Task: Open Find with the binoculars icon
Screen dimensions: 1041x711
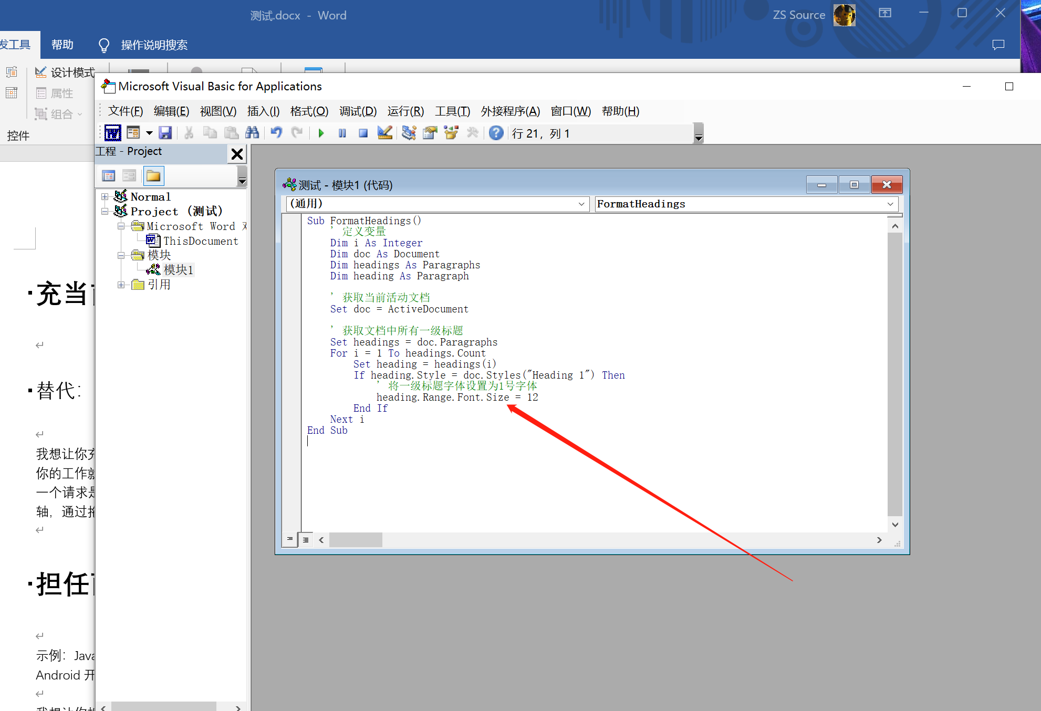Action: 252,133
